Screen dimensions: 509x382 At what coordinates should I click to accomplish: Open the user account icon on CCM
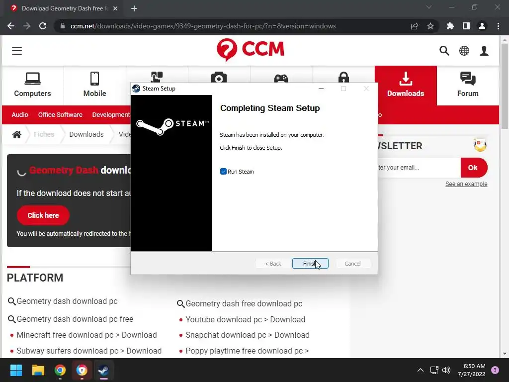484,51
